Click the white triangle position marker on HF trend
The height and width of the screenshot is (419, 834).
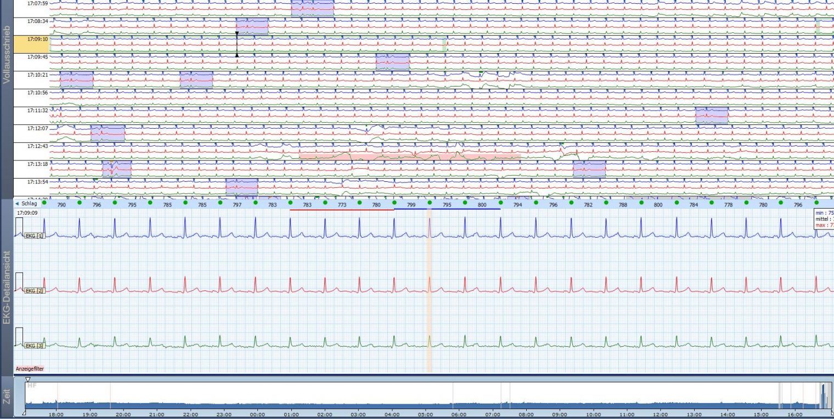[28, 379]
